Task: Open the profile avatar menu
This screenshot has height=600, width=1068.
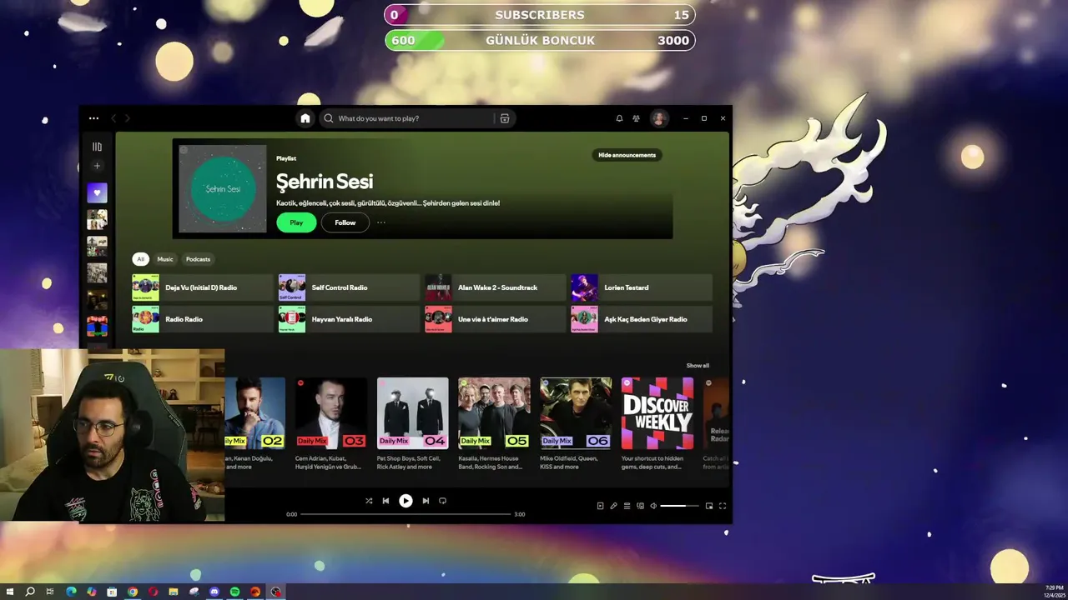Action: pyautogui.click(x=659, y=118)
